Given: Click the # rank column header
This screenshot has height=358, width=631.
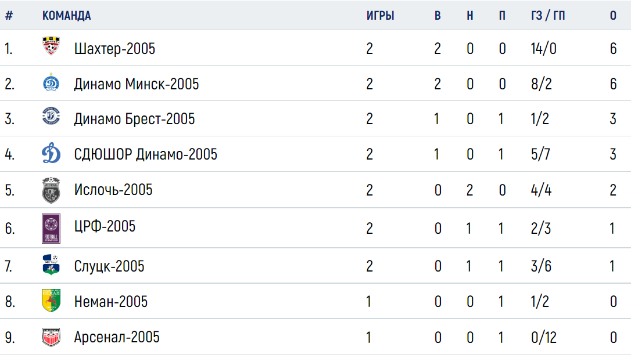Looking at the screenshot, I should point(9,16).
